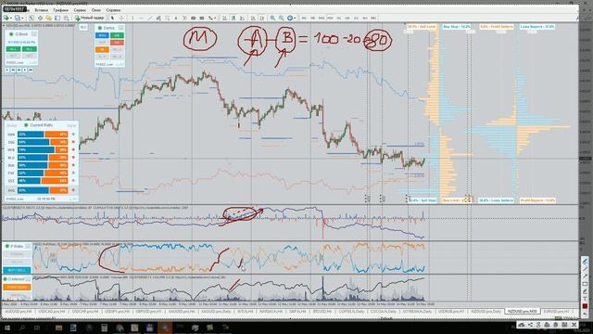Select the M5 timeframe button
The height and width of the screenshot is (334, 593).
(x=313, y=18)
